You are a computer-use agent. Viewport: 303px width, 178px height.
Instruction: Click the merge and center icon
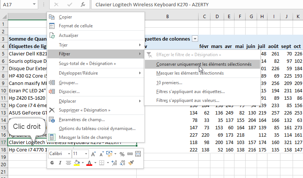pos(138,154)
